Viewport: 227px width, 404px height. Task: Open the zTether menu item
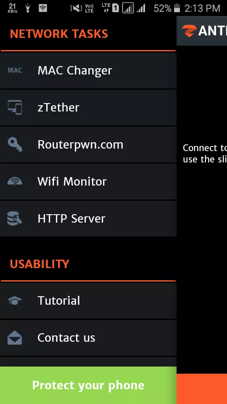click(x=88, y=107)
